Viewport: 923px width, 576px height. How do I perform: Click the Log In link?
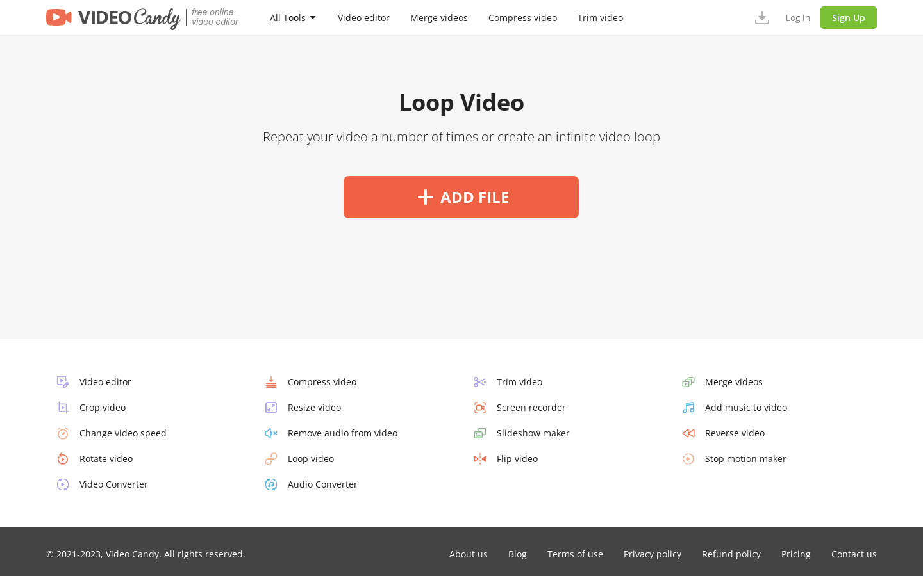tap(797, 18)
